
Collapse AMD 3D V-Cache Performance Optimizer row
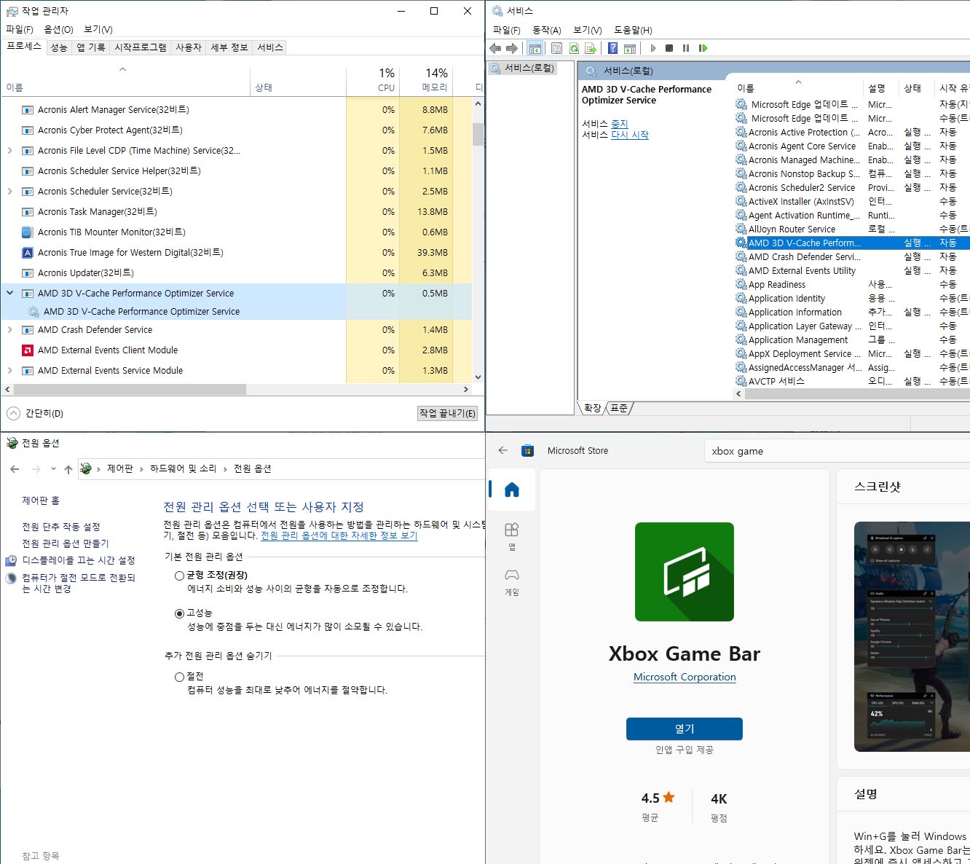click(9, 294)
